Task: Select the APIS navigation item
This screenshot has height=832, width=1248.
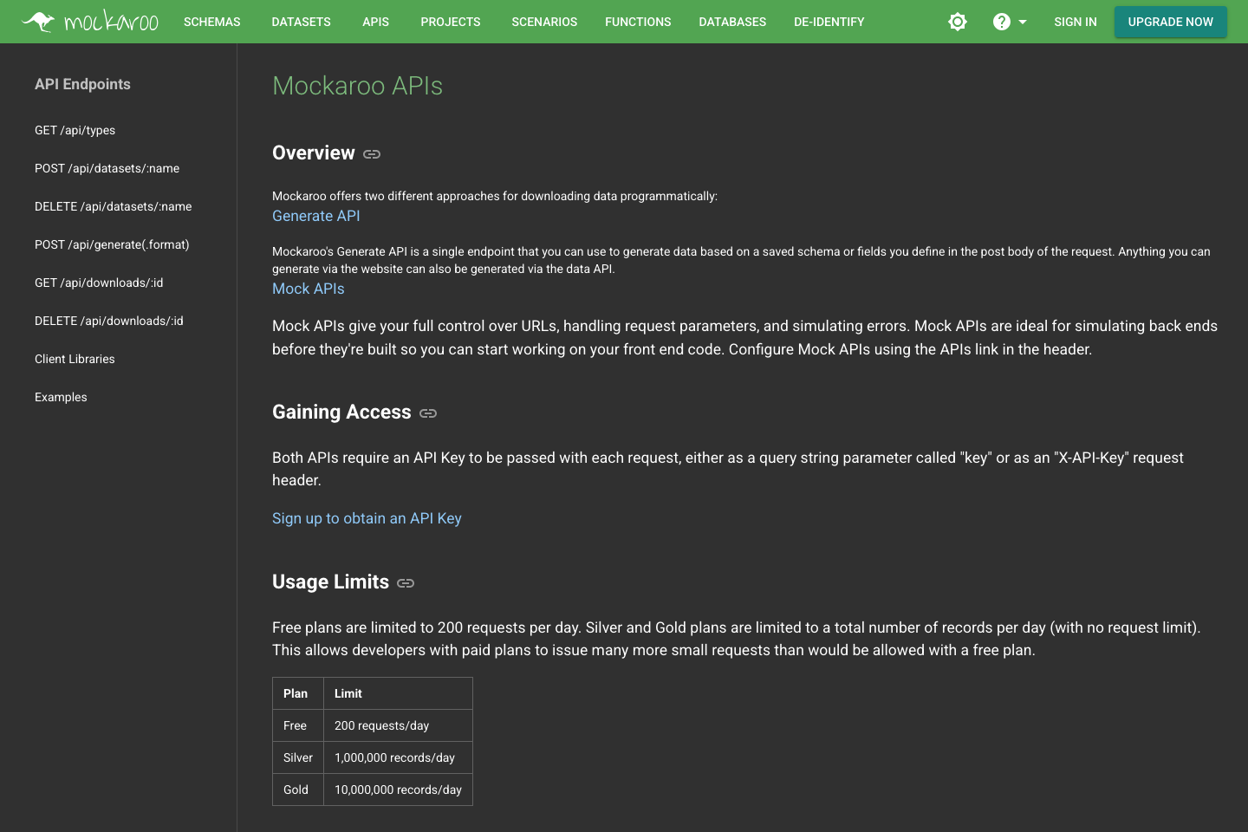Action: (x=375, y=22)
